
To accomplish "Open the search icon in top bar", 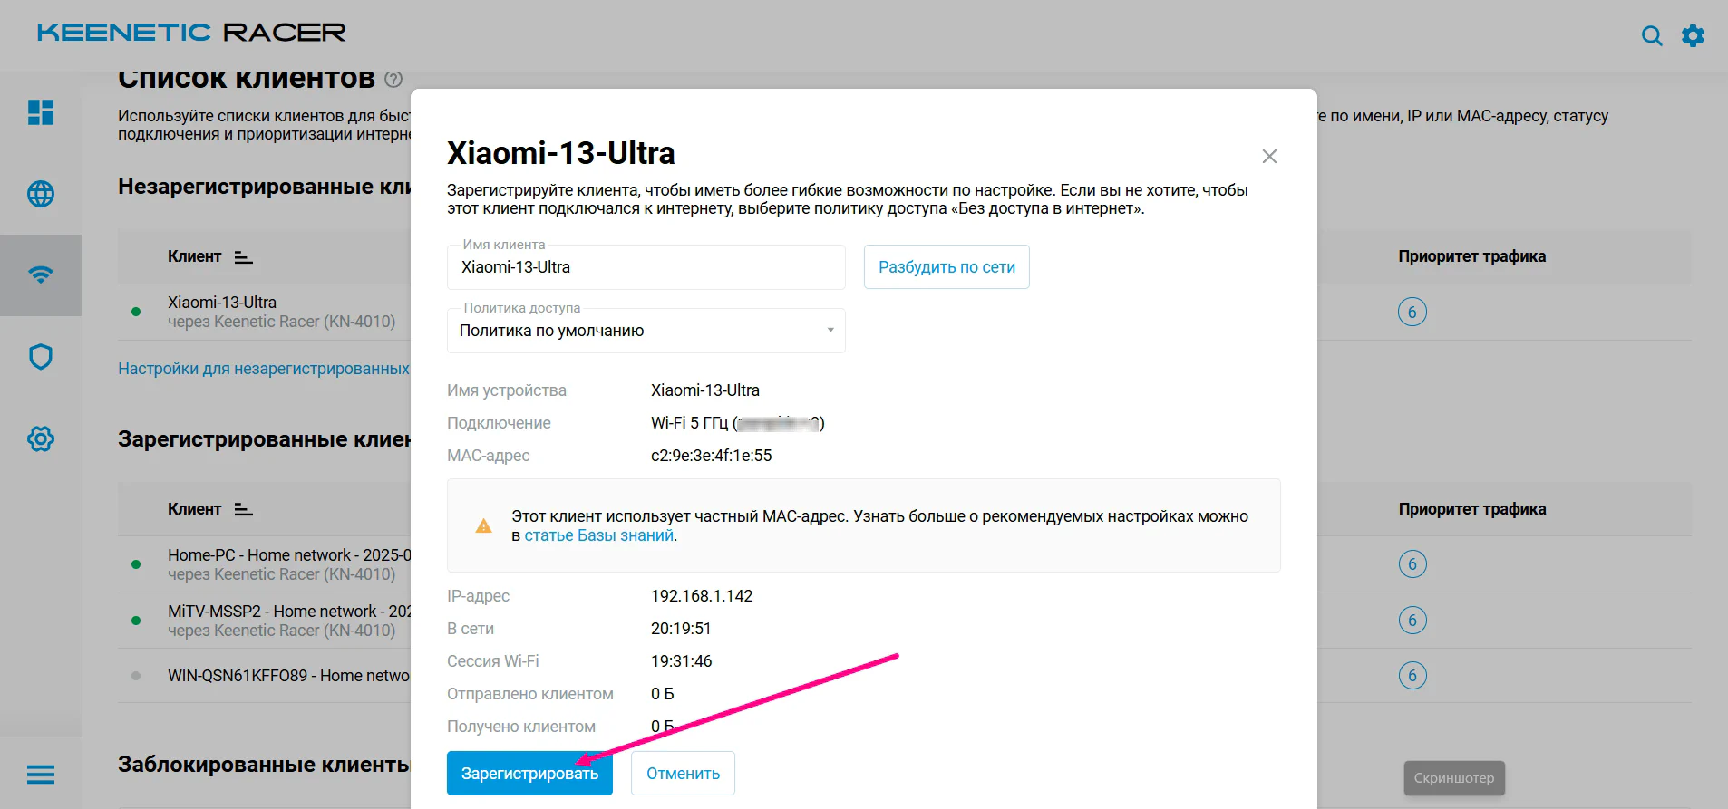I will click(1652, 35).
